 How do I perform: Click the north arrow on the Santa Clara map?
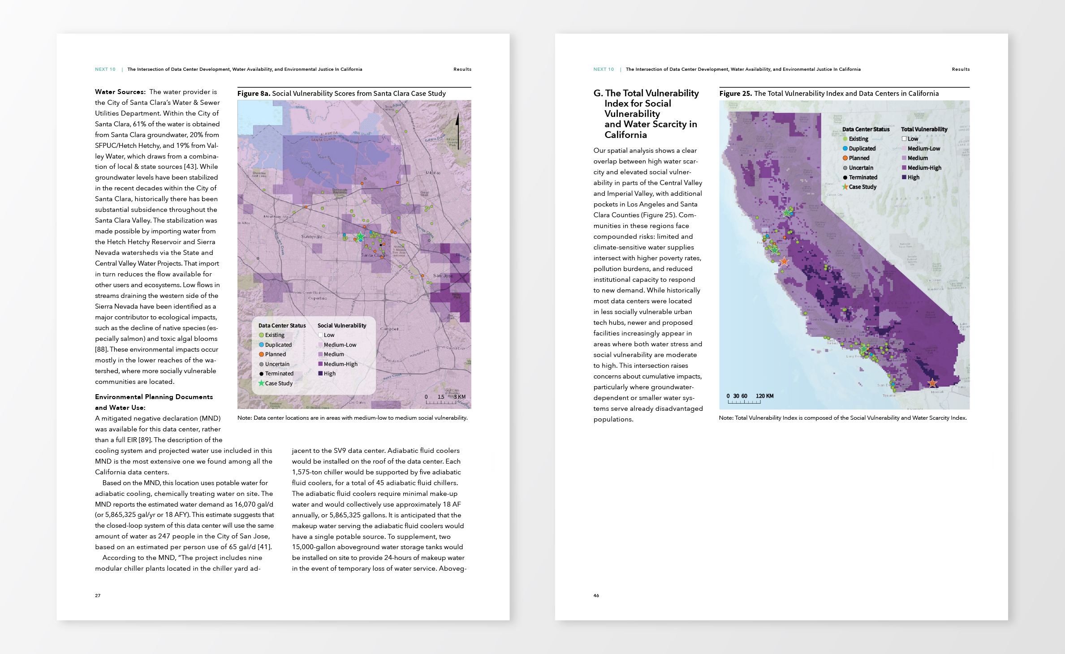[457, 131]
